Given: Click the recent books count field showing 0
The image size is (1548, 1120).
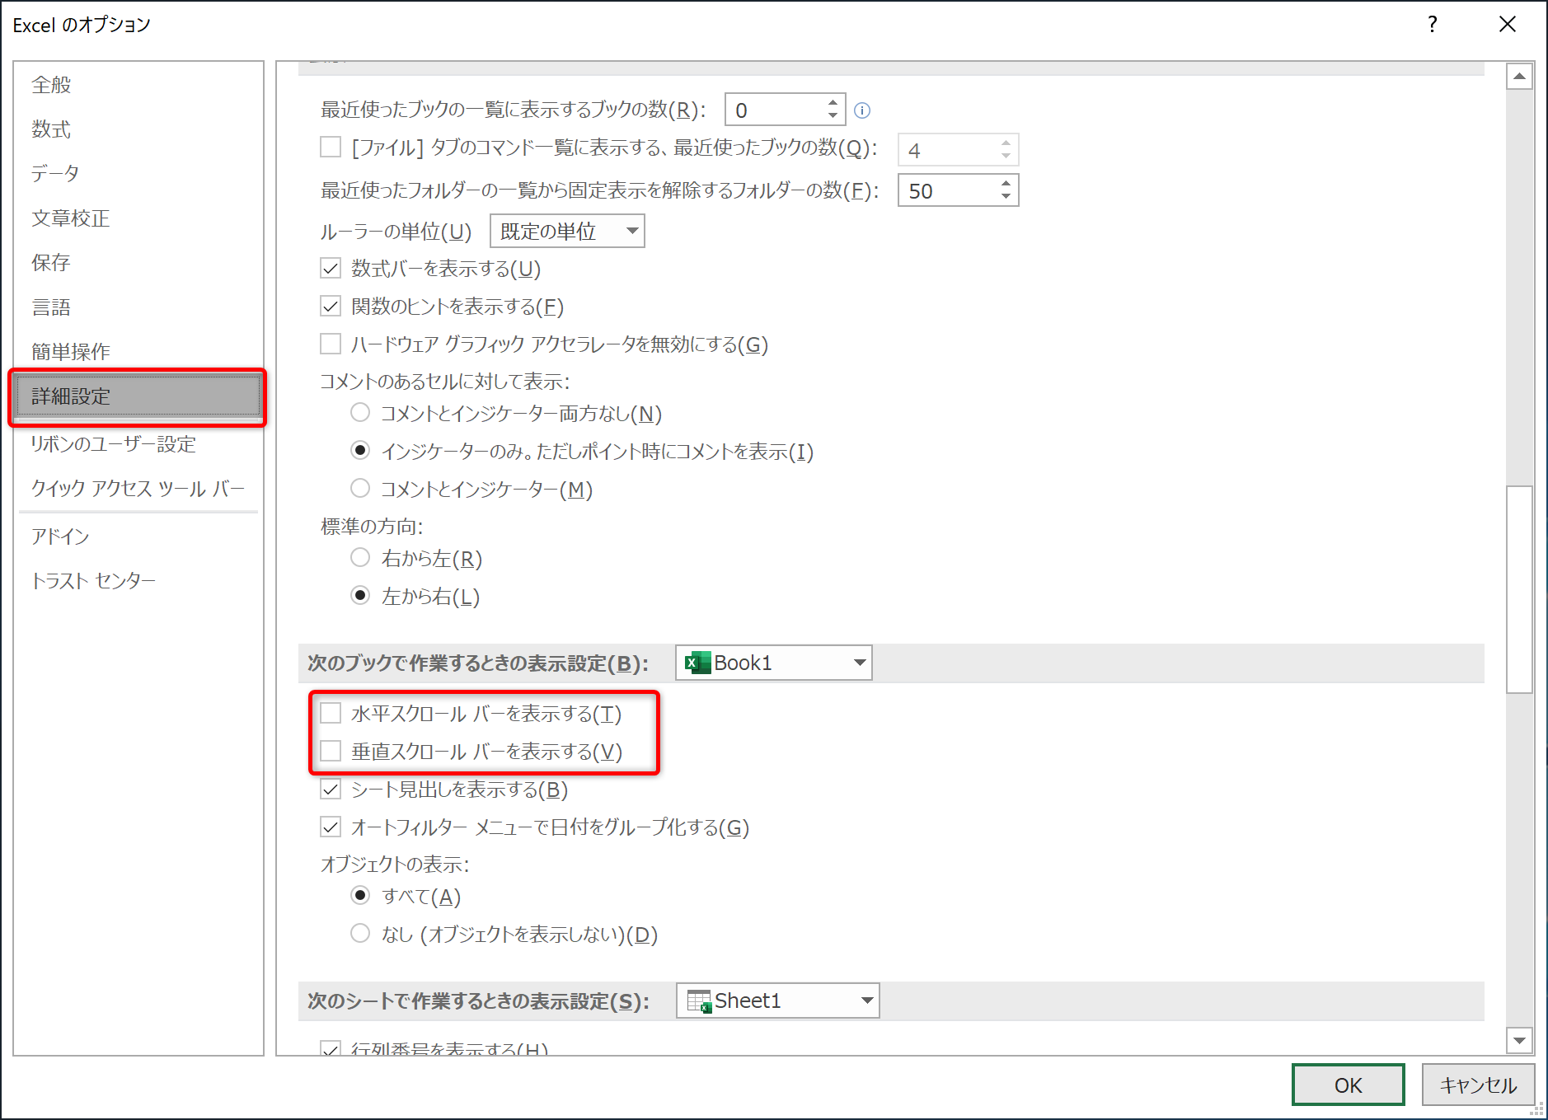Looking at the screenshot, I should coord(775,110).
